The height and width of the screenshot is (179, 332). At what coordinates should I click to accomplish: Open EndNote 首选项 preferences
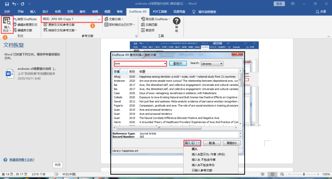[x=148, y=30]
